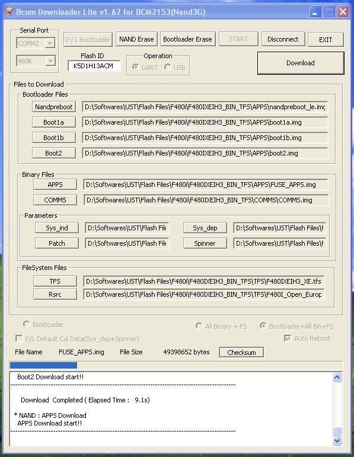Select the USB operation radio button
Image resolution: width=354 pixels, height=457 pixels.
pyautogui.click(x=167, y=67)
